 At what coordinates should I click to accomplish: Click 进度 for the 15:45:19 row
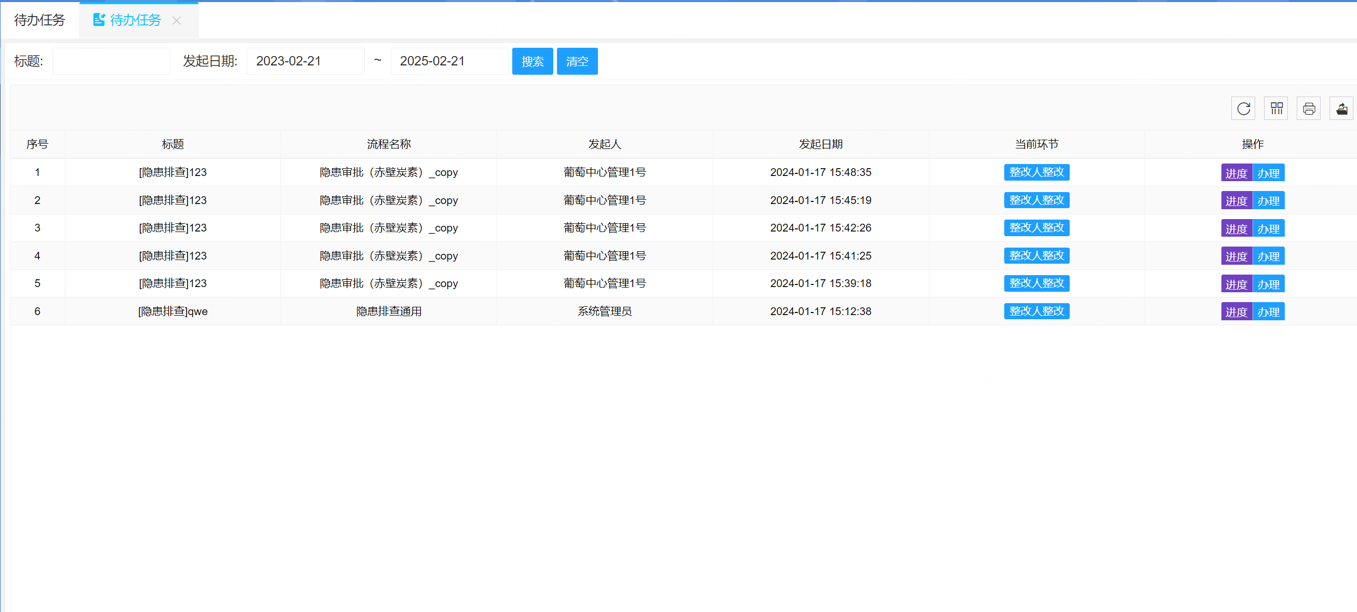click(1236, 200)
